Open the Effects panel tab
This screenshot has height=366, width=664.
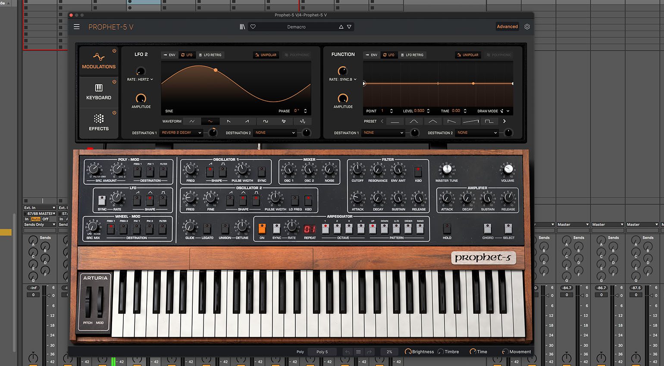point(99,123)
